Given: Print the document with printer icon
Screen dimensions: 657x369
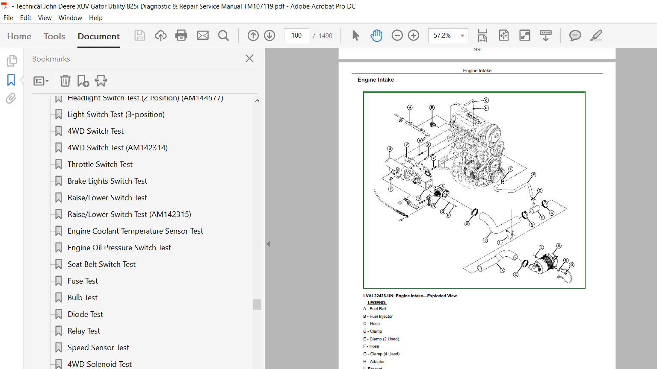Looking at the screenshot, I should (181, 35).
